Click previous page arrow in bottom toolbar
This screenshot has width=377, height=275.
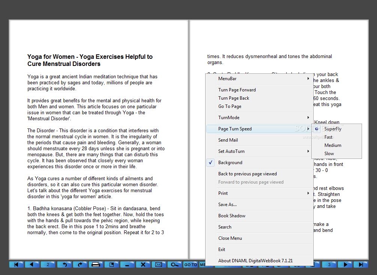pyautogui.click(x=32, y=265)
